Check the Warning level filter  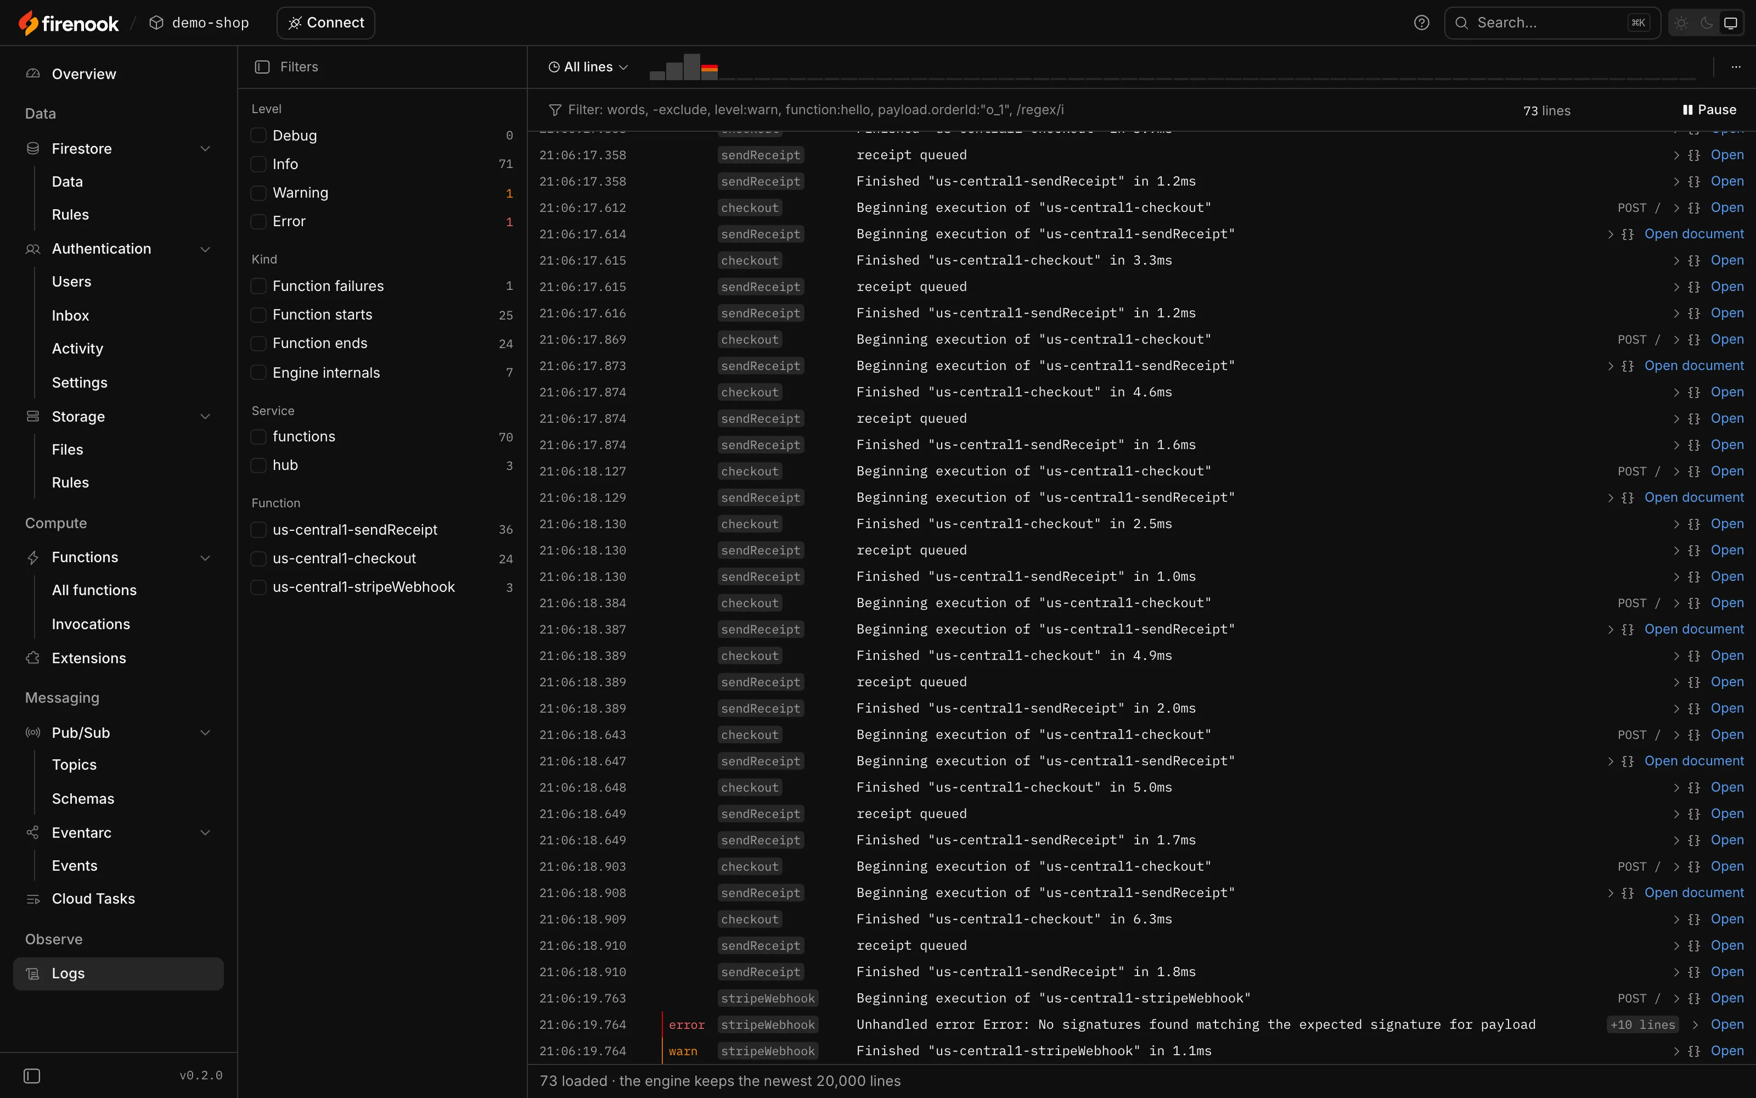(x=258, y=193)
